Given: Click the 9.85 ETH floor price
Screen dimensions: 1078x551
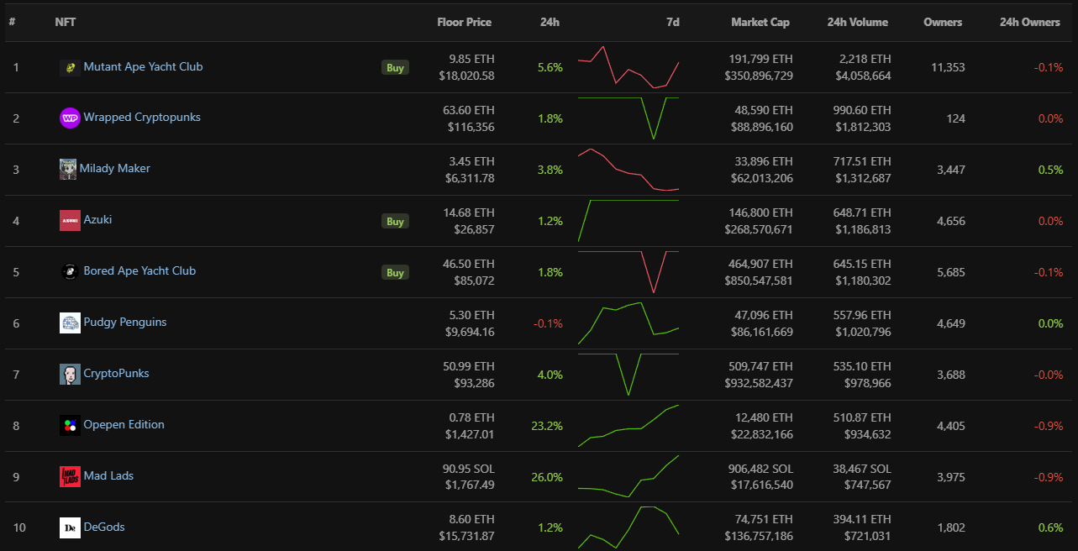Looking at the screenshot, I should tap(472, 59).
